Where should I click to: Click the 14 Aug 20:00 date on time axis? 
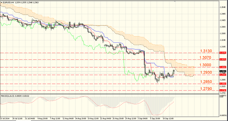point(80,118)
